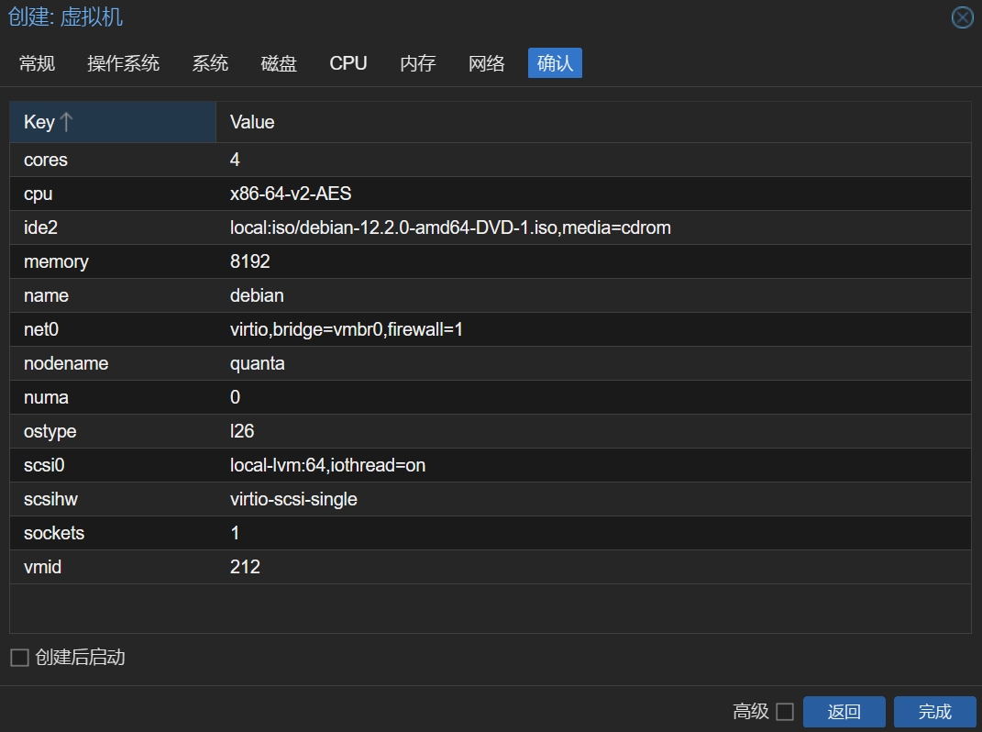Click the Value column header
The height and width of the screenshot is (732, 982).
tap(593, 122)
